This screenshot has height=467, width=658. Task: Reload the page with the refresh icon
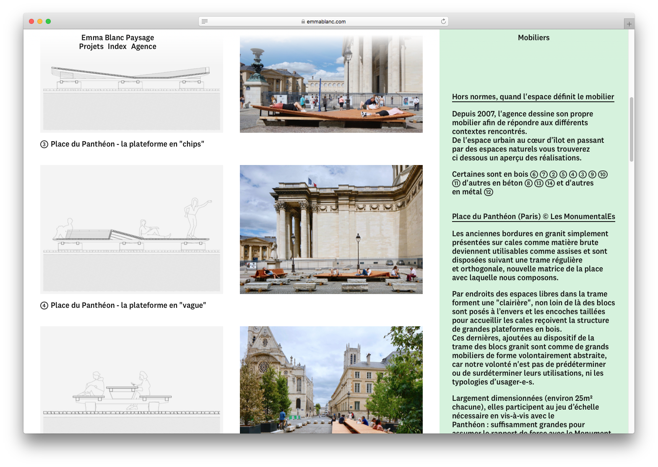[x=443, y=21]
